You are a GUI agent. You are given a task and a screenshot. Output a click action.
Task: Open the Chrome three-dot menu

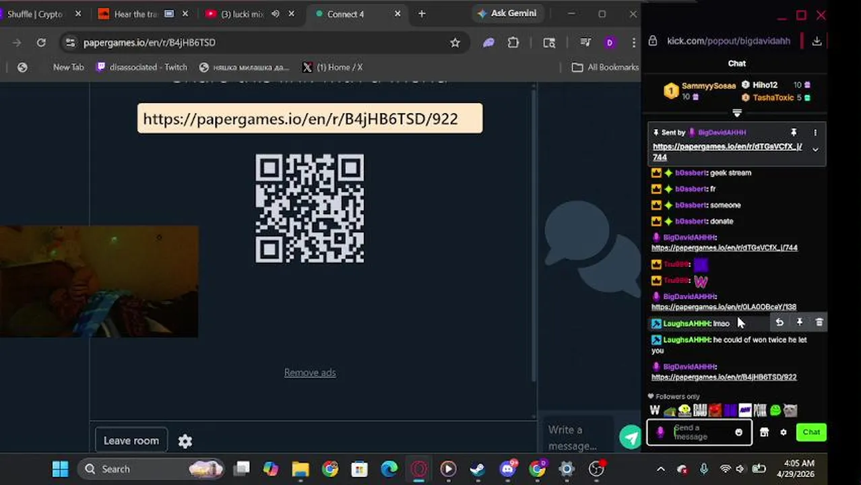point(633,42)
